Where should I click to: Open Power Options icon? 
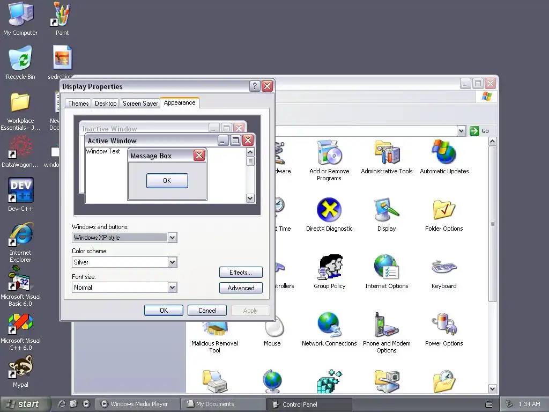pos(444,329)
